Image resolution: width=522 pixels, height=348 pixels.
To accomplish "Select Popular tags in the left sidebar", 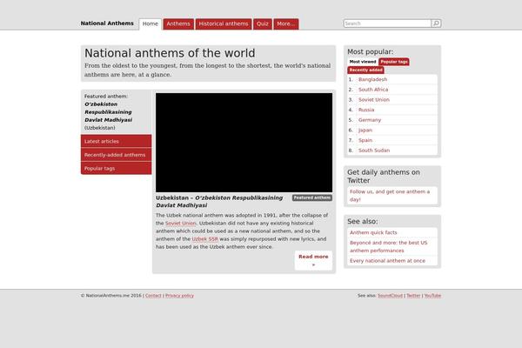I will [x=117, y=168].
